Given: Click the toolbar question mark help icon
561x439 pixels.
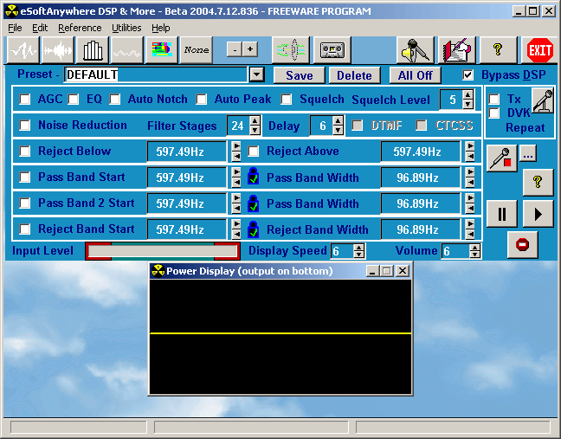Looking at the screenshot, I should pos(498,50).
